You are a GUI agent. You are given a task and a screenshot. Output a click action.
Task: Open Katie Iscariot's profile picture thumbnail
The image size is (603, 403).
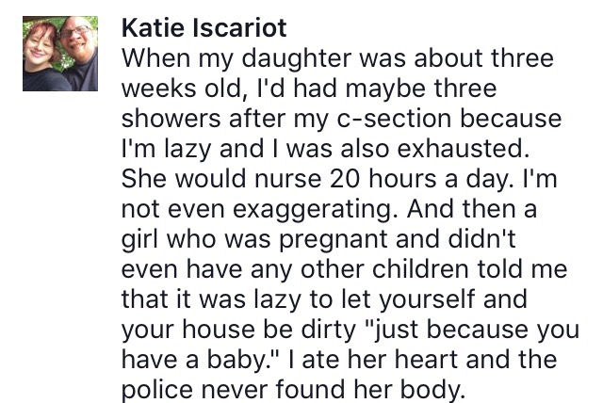point(60,54)
